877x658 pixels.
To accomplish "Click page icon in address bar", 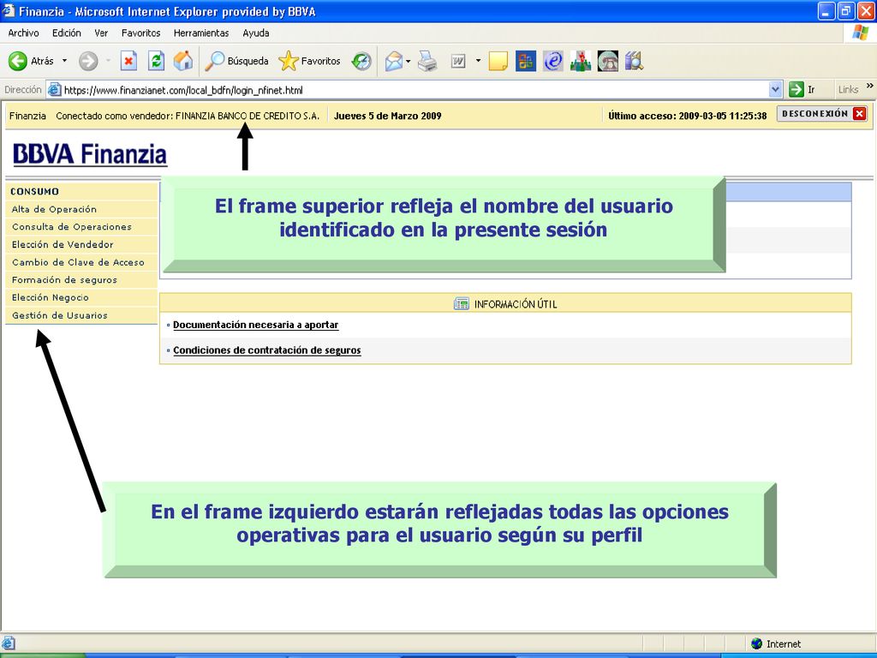I will click(54, 89).
